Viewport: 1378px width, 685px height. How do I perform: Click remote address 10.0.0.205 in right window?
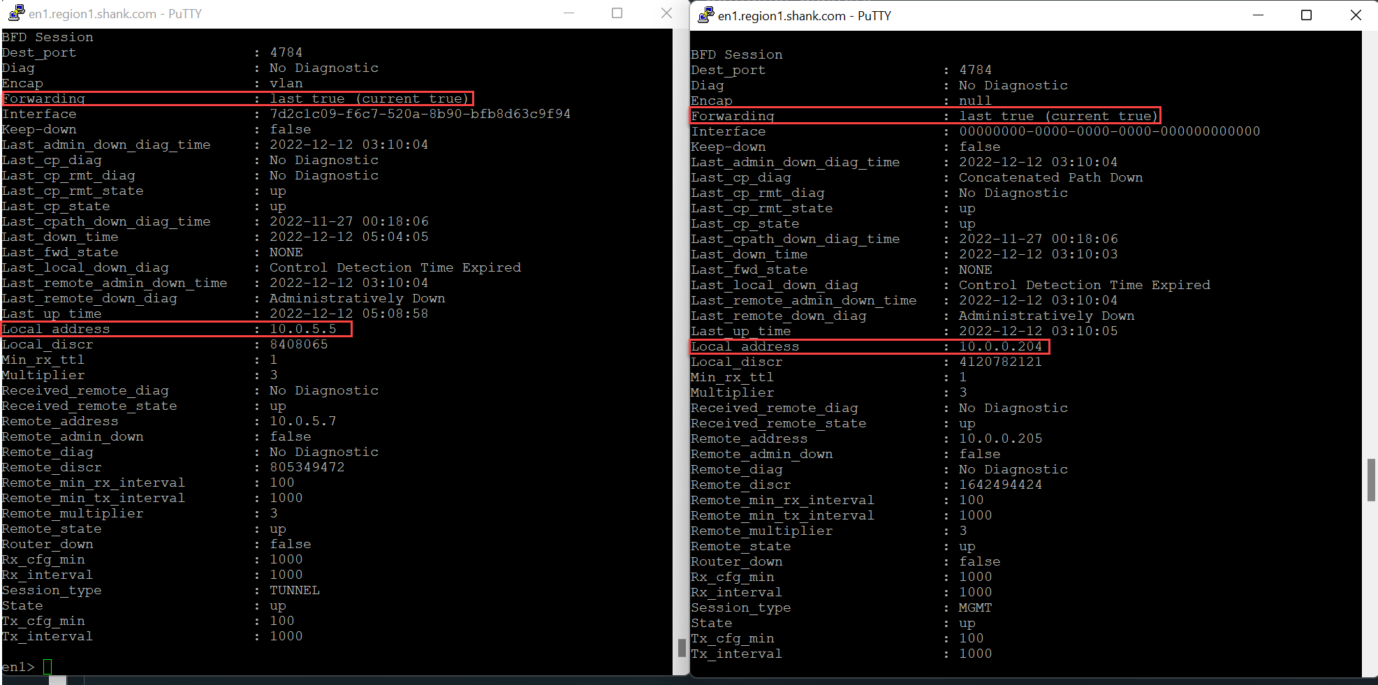pyautogui.click(x=1000, y=439)
